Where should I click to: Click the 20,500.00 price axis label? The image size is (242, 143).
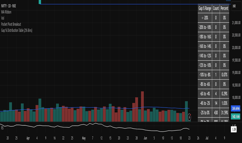(236, 35)
